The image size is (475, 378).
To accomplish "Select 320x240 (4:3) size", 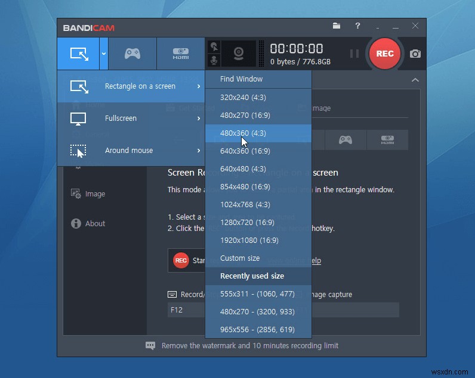I will click(258, 98).
